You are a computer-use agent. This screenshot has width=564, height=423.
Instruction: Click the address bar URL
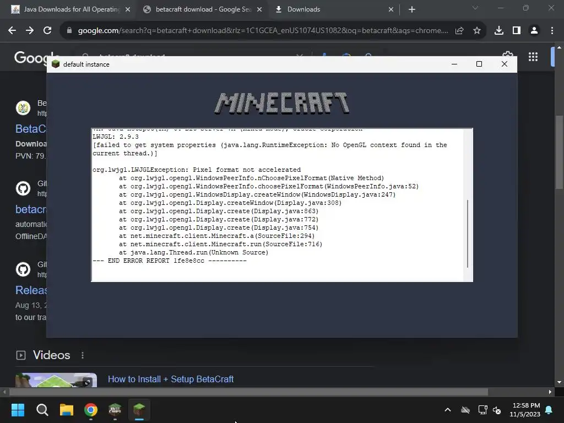[x=263, y=31]
